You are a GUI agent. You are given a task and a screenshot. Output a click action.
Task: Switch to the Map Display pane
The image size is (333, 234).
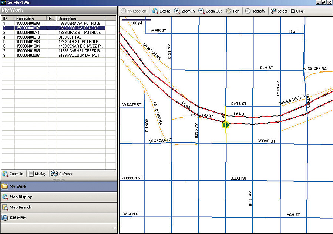pyautogui.click(x=59, y=197)
